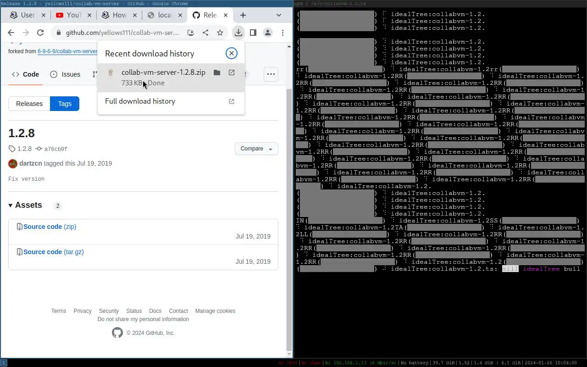This screenshot has width=587, height=367.
Task: Close the Recent download history popup
Action: pyautogui.click(x=232, y=53)
